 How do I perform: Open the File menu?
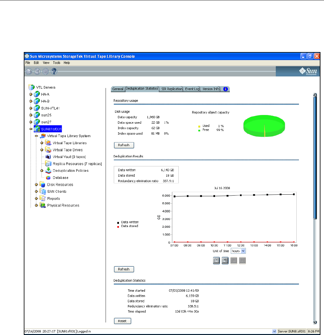tap(28, 63)
